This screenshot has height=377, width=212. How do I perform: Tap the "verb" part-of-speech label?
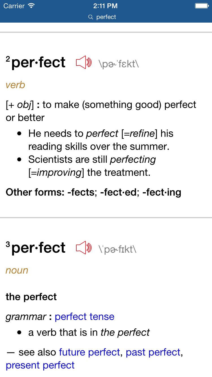click(x=15, y=85)
